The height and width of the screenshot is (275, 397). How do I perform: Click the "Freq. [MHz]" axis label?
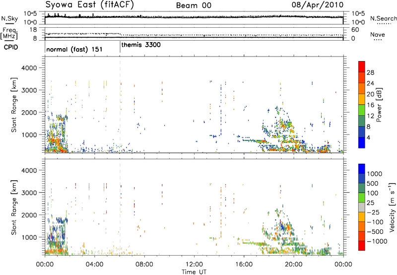tap(9, 34)
